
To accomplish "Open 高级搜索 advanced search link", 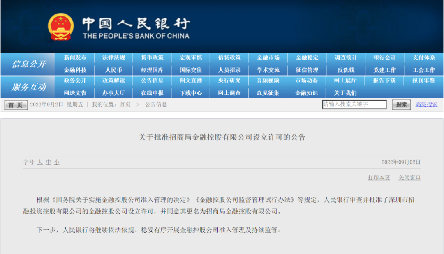I will [426, 105].
